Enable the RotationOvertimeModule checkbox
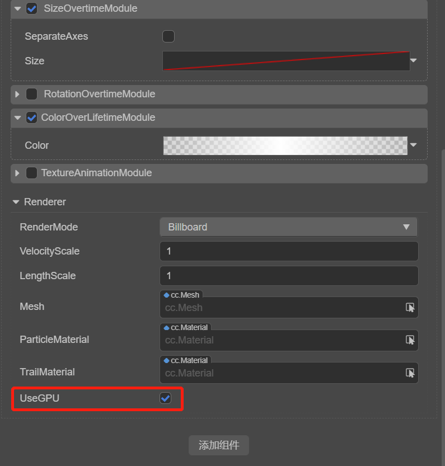This screenshot has width=445, height=466. (x=32, y=94)
